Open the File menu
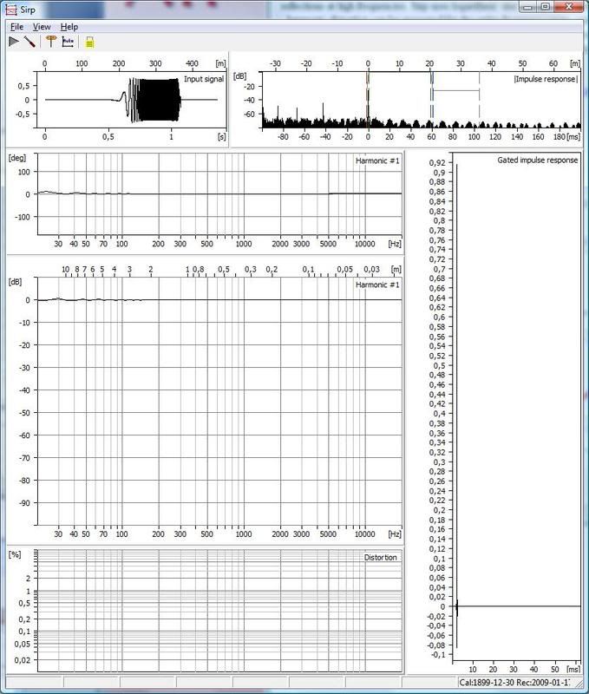This screenshot has height=694, width=589. pos(17,27)
